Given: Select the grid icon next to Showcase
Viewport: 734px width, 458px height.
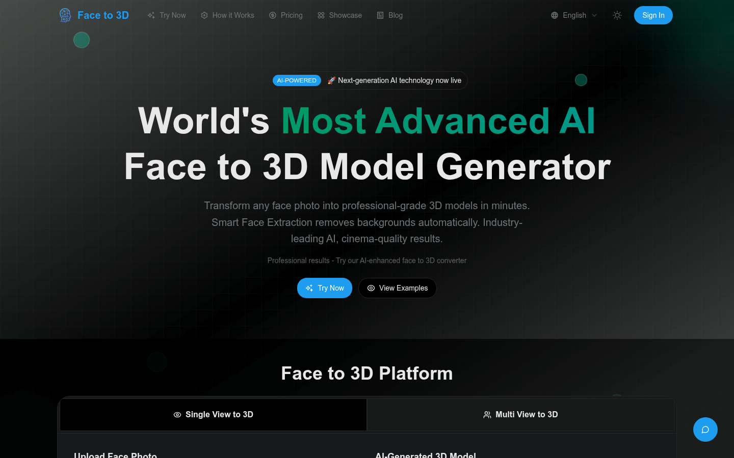Looking at the screenshot, I should (x=320, y=15).
